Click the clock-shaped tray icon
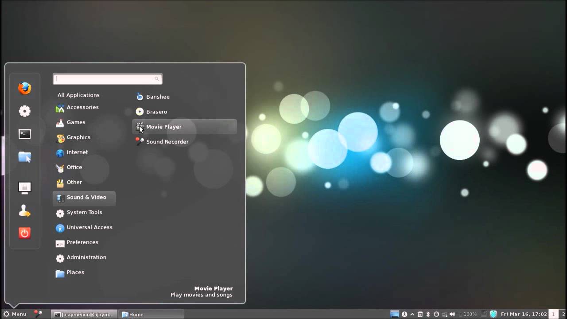Image resolution: width=567 pixels, height=319 pixels. tap(436, 314)
